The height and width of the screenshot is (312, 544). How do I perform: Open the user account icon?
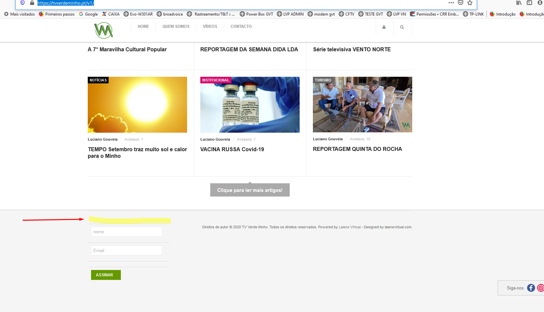(384, 27)
